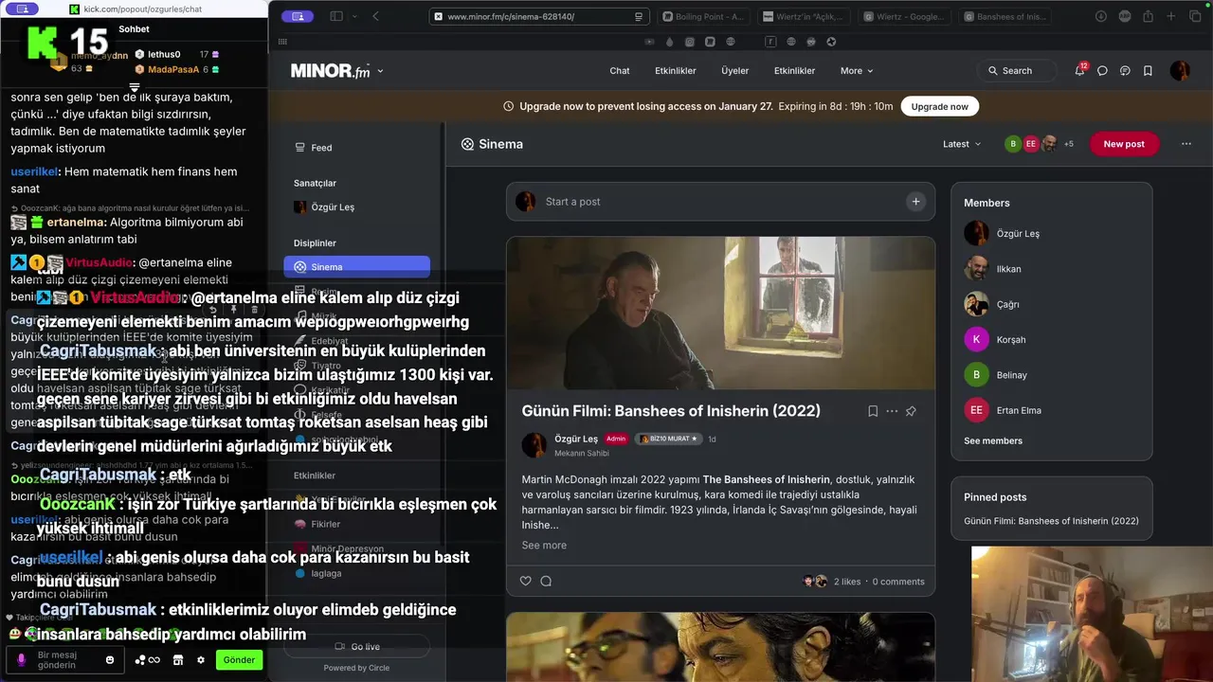Click emoji picker in Kick chat input
Screen dimensions: 1213x682
click(110, 660)
